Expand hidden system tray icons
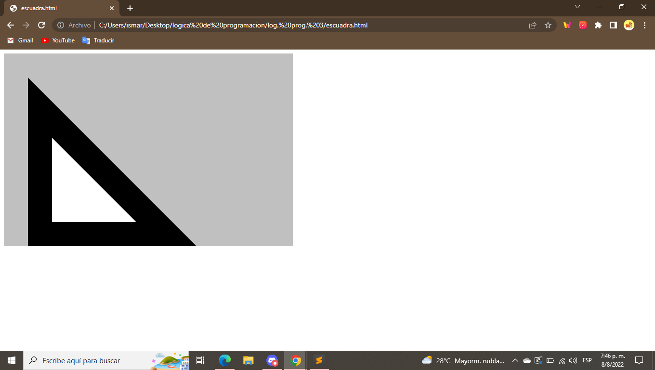 click(x=515, y=360)
